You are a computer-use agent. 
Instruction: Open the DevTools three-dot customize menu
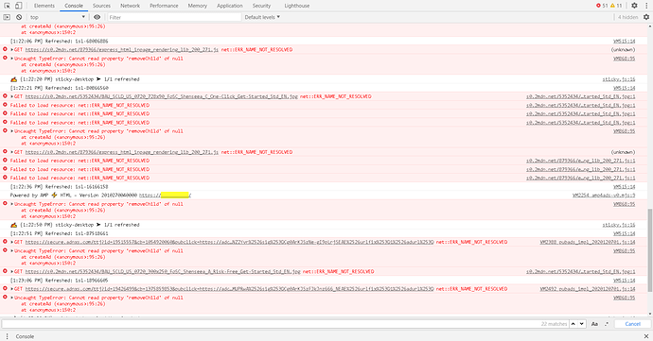(646, 6)
